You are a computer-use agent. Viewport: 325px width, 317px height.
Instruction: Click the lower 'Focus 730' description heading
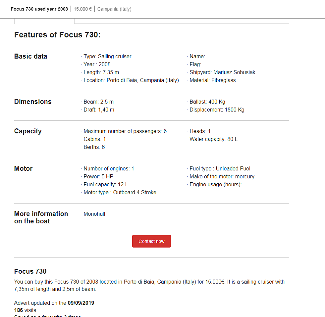tap(30, 271)
